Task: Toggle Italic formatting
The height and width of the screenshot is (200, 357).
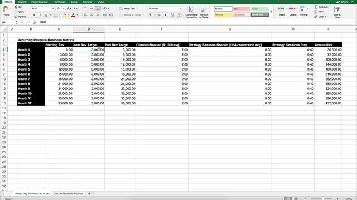Action: point(40,15)
